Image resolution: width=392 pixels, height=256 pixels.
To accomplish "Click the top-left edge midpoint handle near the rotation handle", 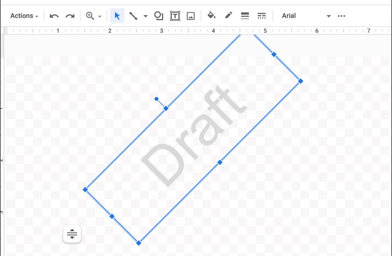I will 166,108.
